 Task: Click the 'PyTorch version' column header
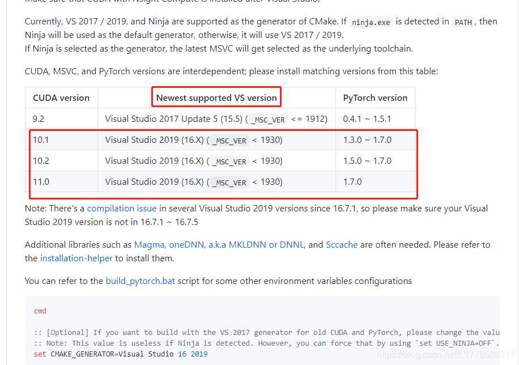coord(375,97)
